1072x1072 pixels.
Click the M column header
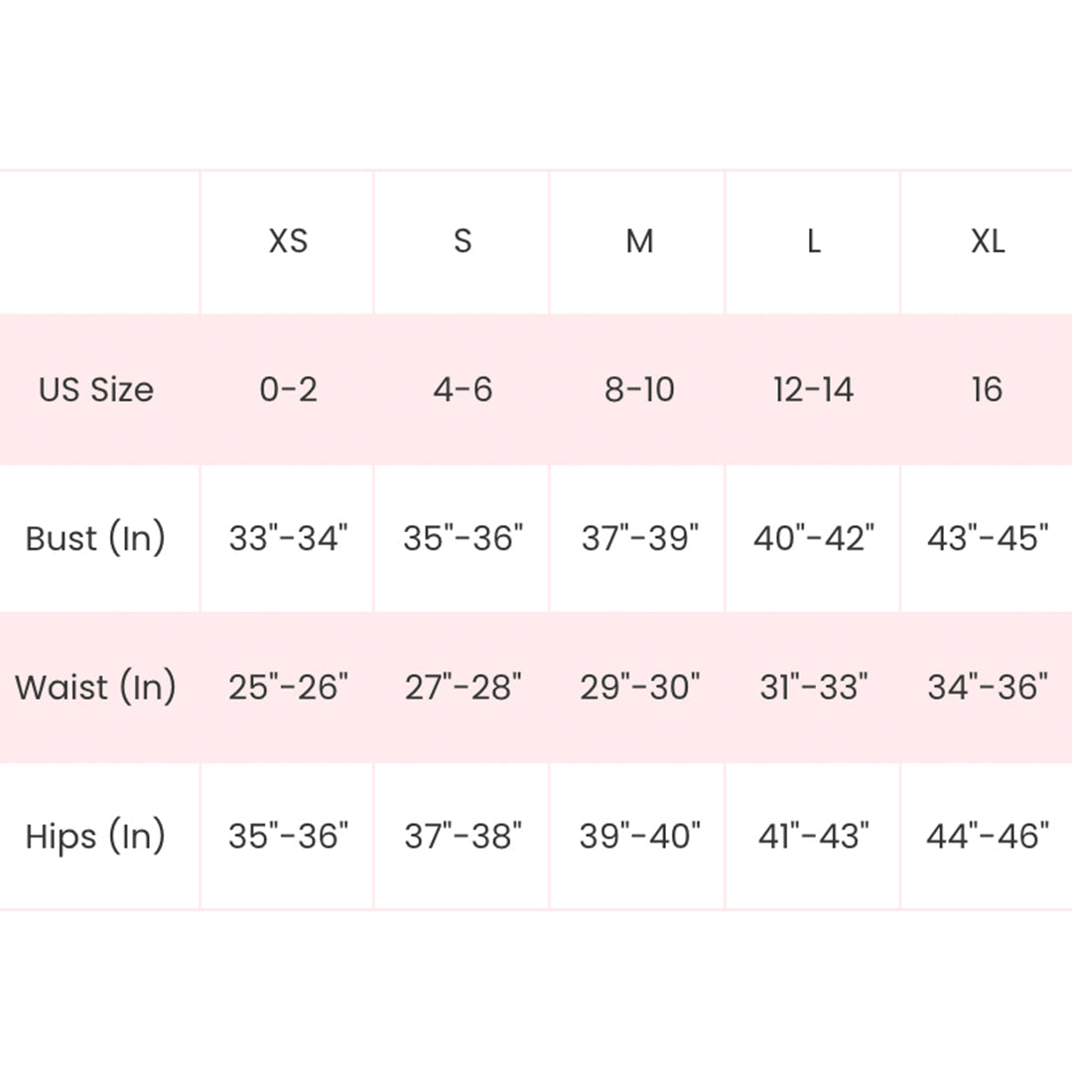(x=639, y=241)
